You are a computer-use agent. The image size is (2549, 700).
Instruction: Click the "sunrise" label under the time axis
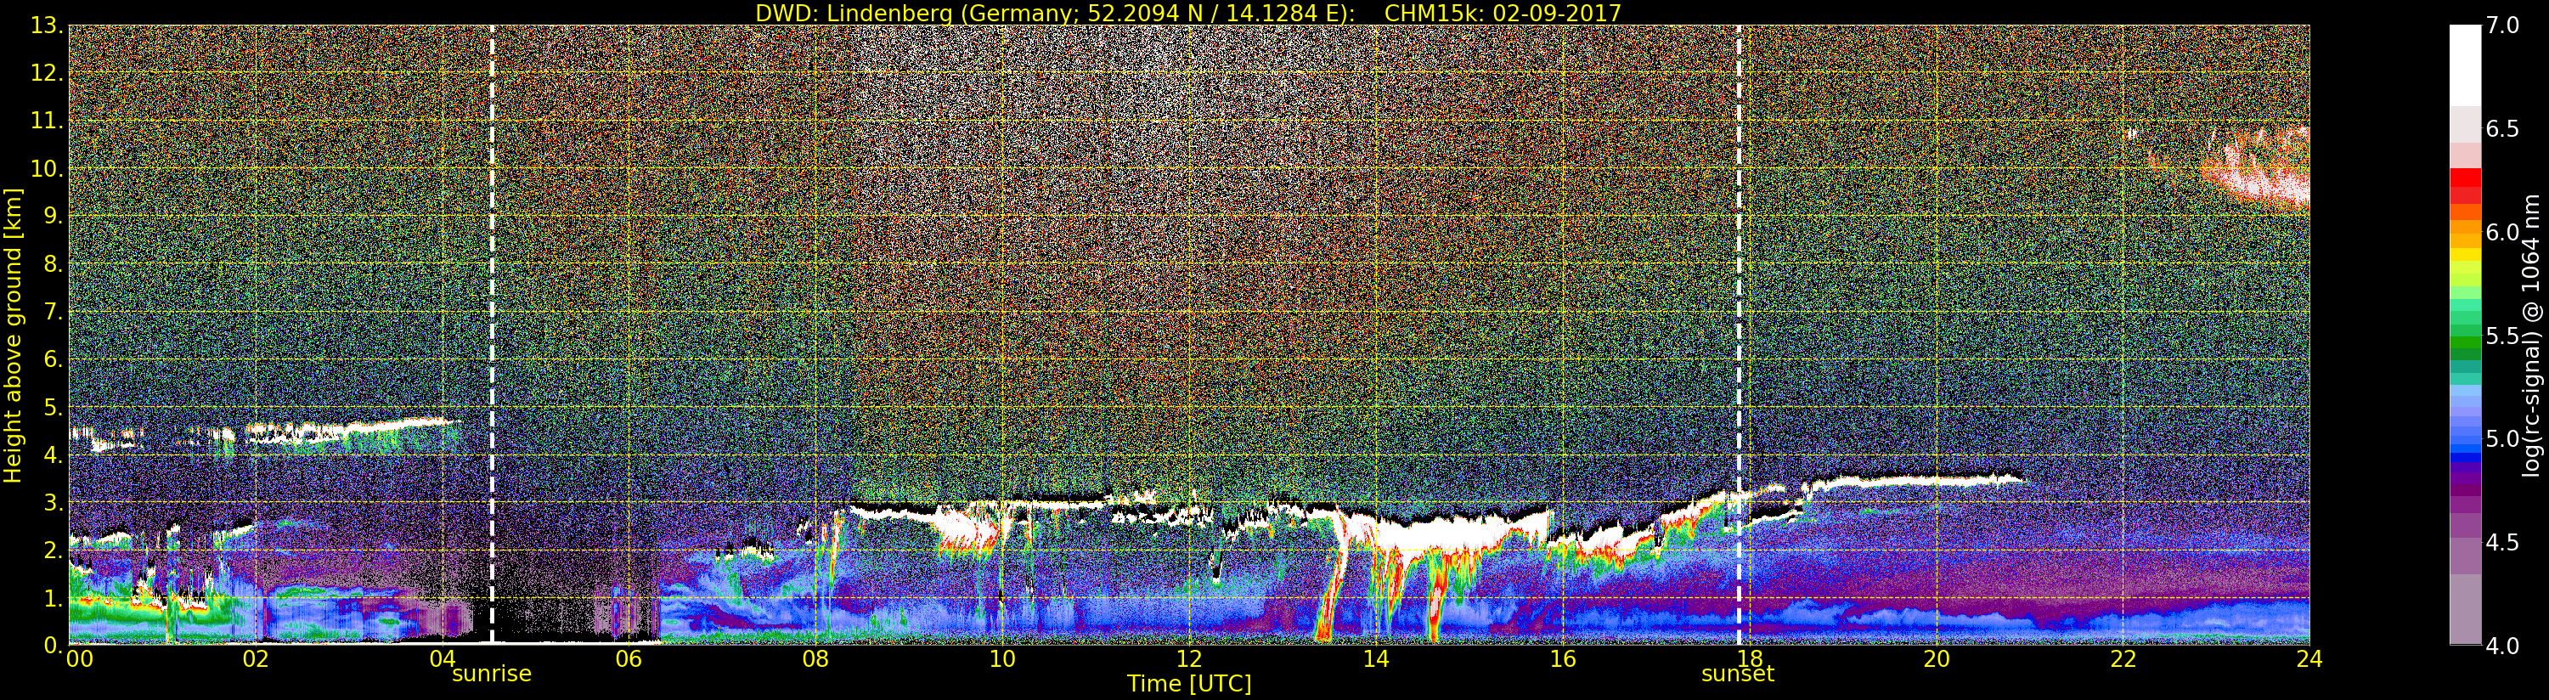point(492,675)
